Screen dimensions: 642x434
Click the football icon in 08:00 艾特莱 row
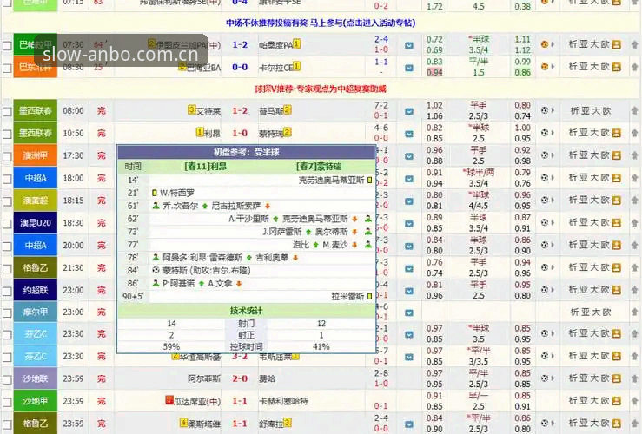(x=545, y=110)
